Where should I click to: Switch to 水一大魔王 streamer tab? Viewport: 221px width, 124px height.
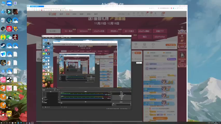click(x=129, y=31)
